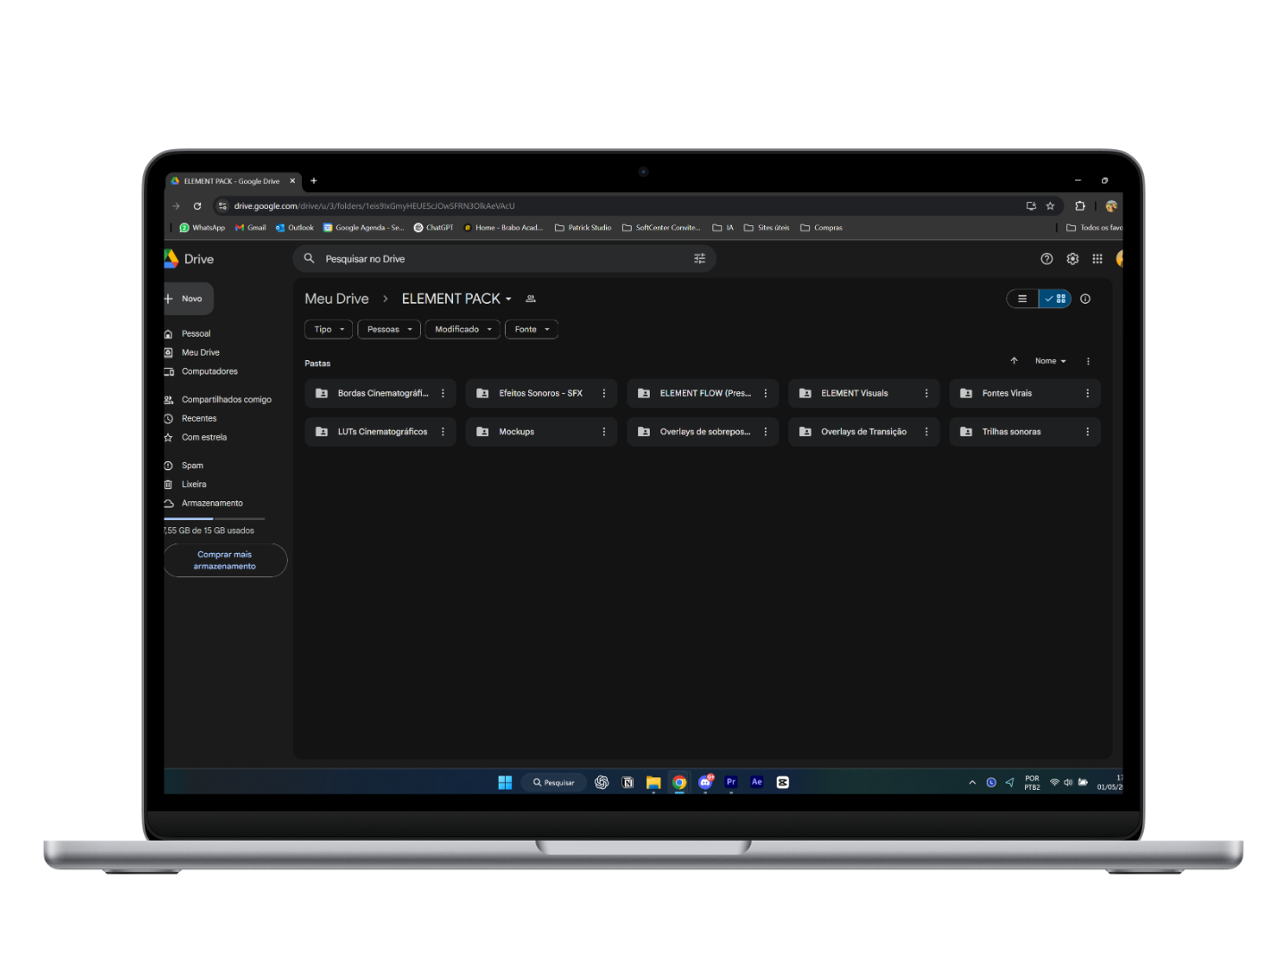Expand the Tipo filter dropdown
1287x965 pixels.
click(328, 330)
